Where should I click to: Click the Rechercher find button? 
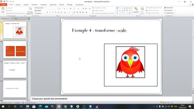169,8
